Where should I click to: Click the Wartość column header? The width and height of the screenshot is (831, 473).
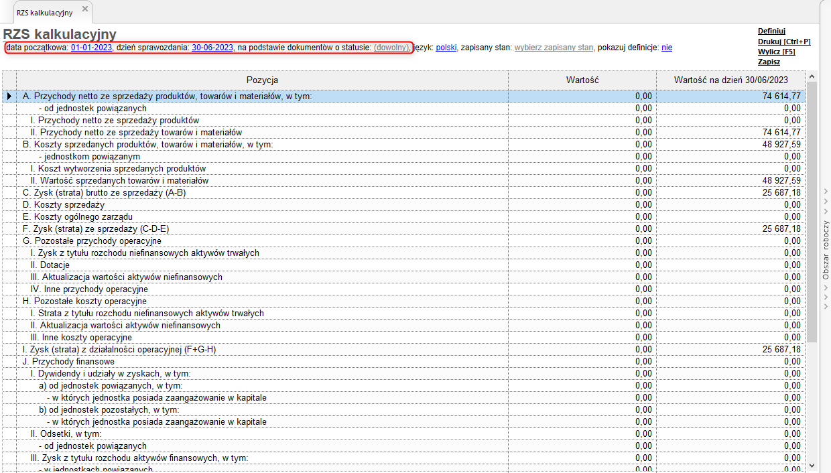(582, 80)
